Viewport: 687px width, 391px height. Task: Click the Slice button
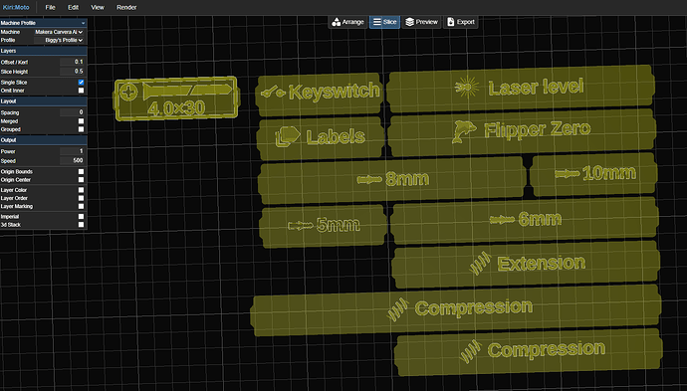tap(384, 22)
